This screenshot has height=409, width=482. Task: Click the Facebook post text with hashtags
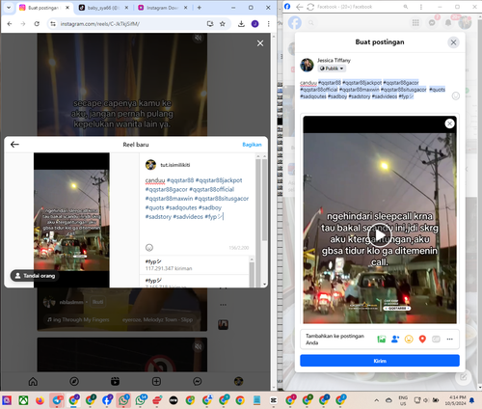(373, 90)
